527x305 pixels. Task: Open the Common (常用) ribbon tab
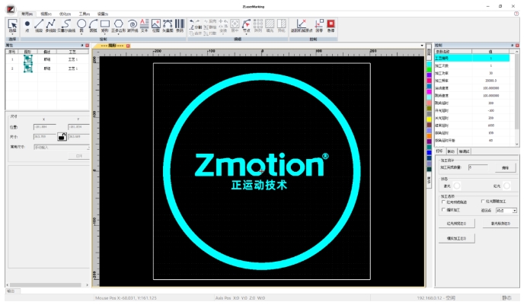27,14
